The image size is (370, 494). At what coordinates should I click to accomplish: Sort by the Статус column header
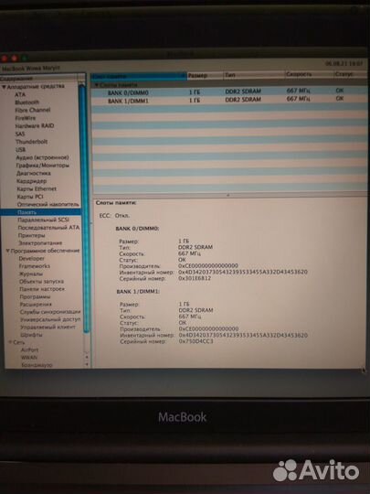coord(350,74)
